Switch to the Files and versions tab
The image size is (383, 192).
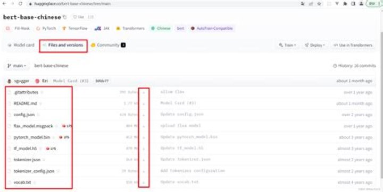point(63,45)
